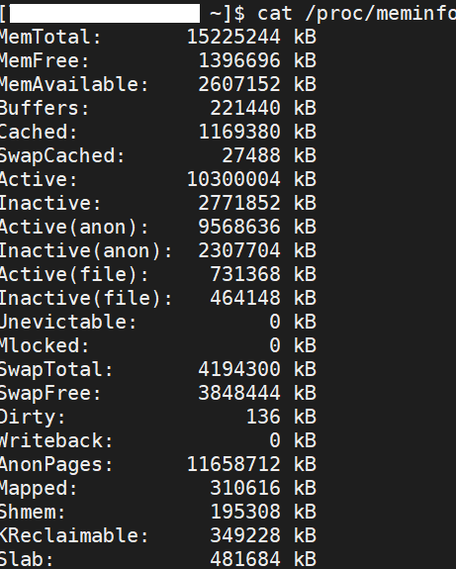Click the MemAvailable line label
The height and width of the screenshot is (569, 456).
pyautogui.click(x=73, y=84)
